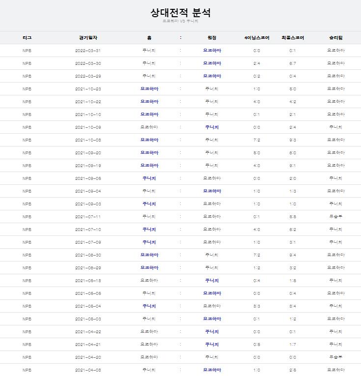Click the winning team in the 2022-03-30 row

click(336, 63)
